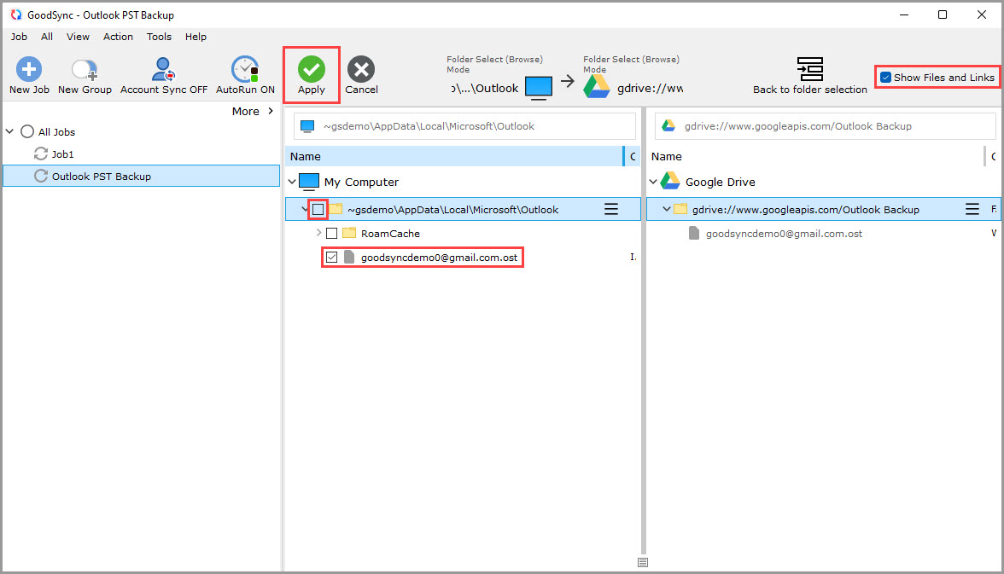Click the My Computer monitor icon in tree

[x=309, y=182]
